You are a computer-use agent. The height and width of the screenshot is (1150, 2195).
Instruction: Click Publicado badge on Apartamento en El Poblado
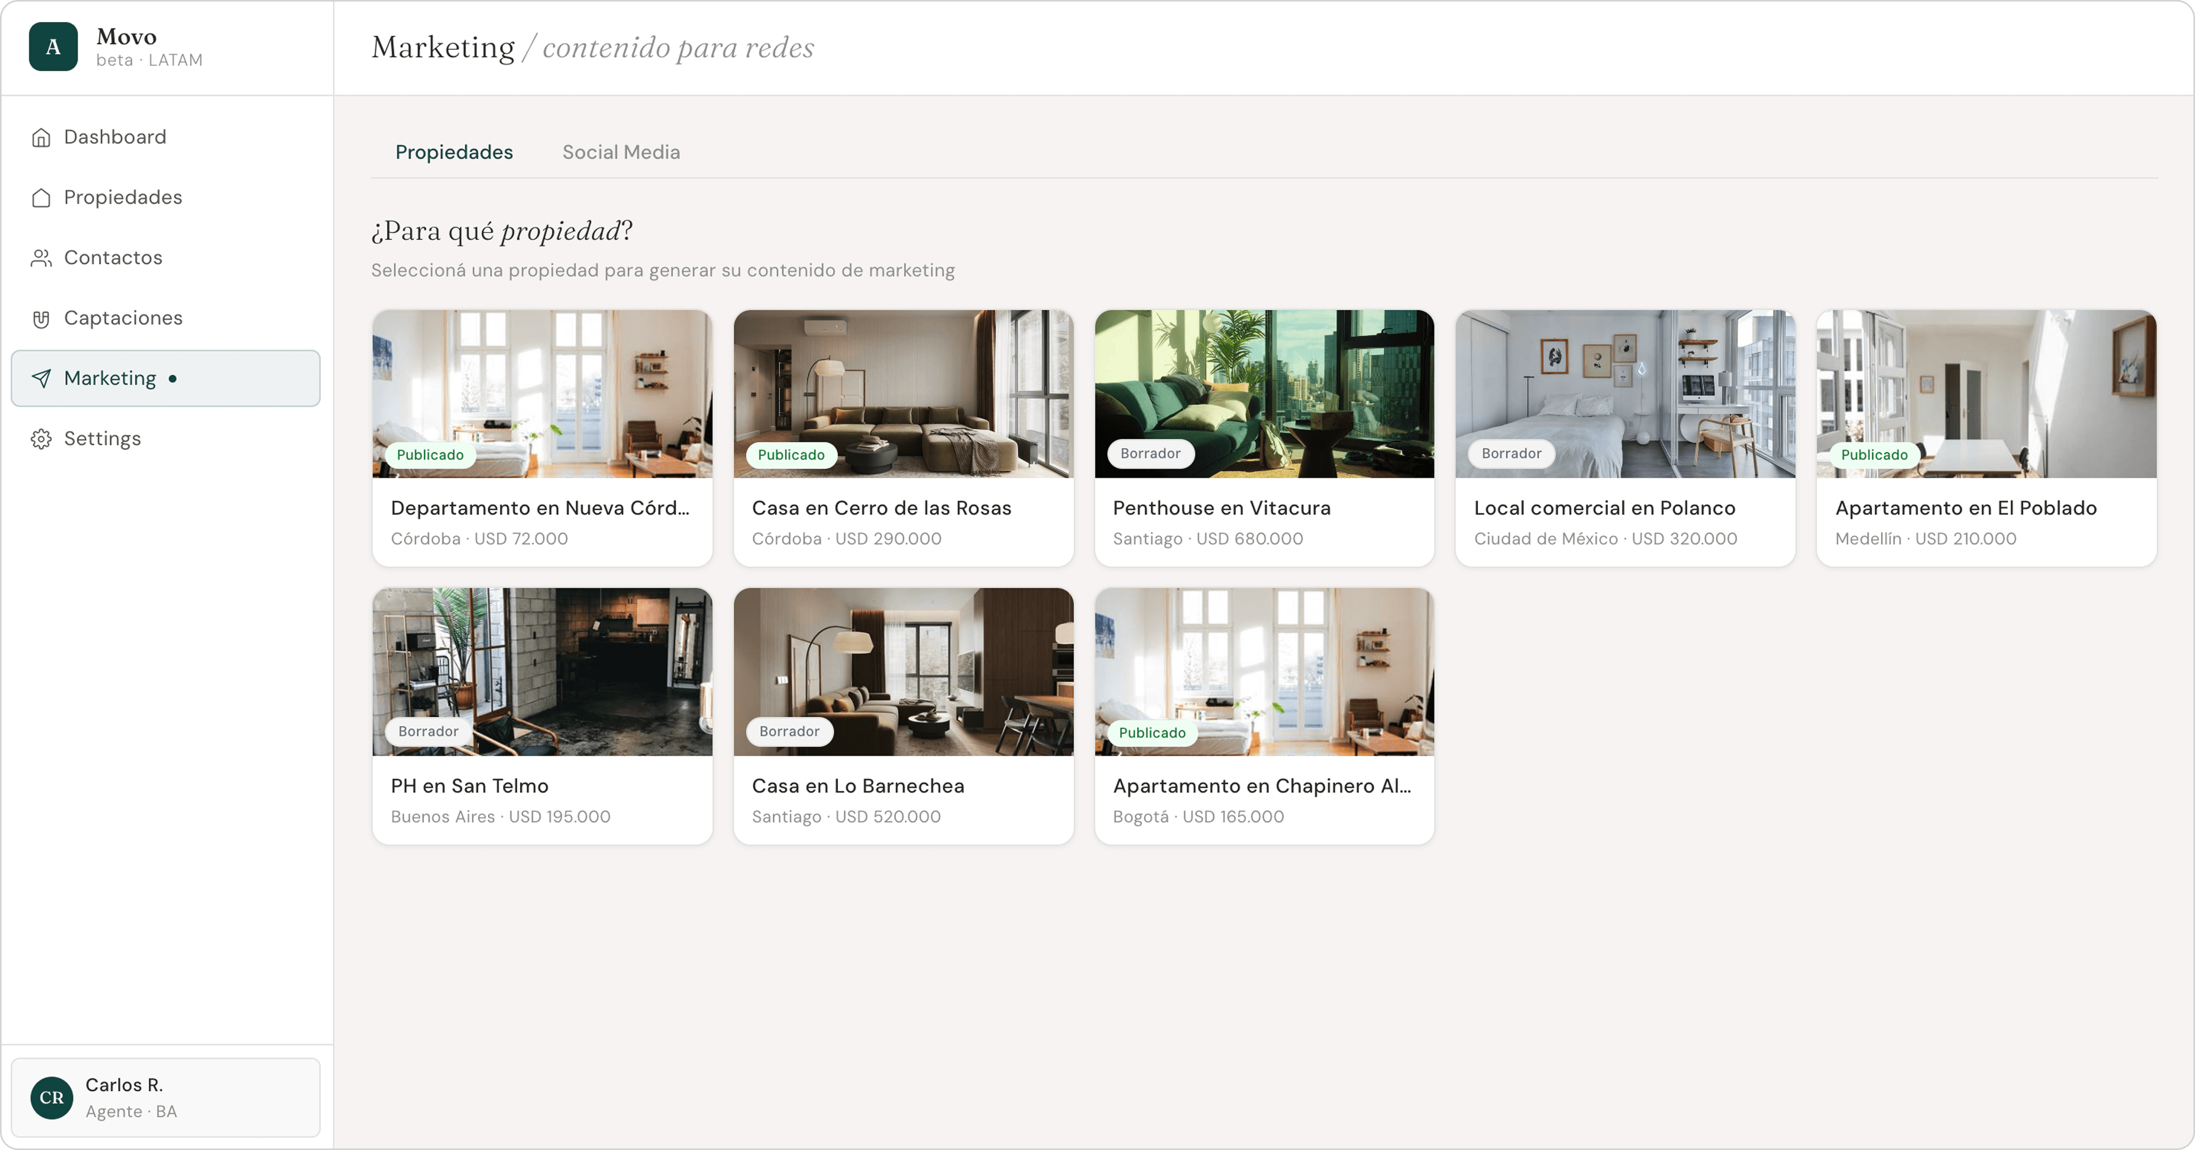(x=1874, y=455)
